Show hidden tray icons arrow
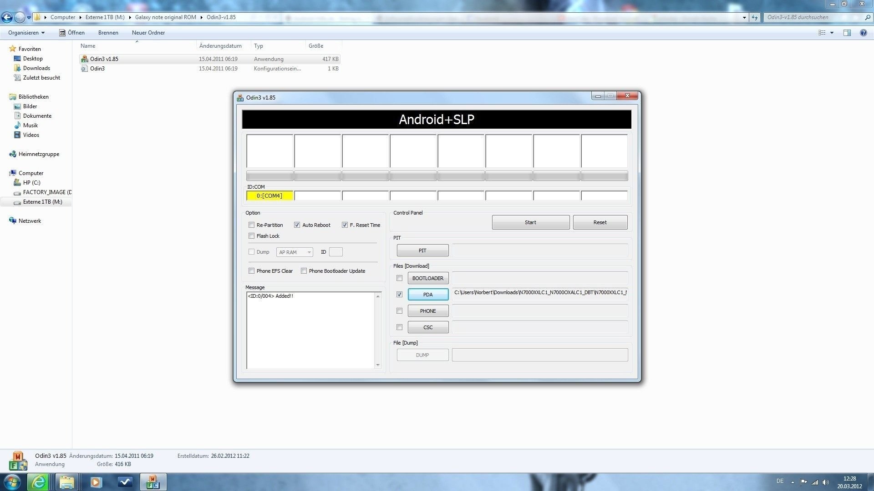Image resolution: width=874 pixels, height=491 pixels. point(793,482)
